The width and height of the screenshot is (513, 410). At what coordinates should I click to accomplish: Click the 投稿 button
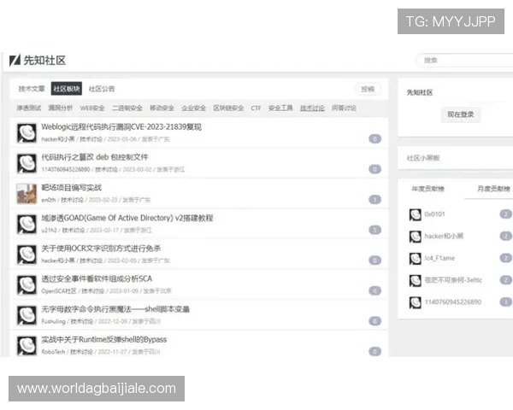[368, 89]
